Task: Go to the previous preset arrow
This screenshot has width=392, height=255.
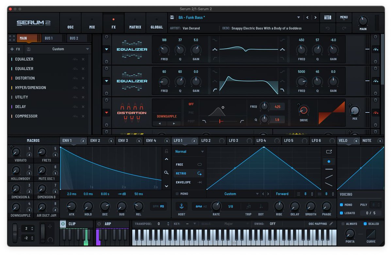Action: tap(307, 18)
